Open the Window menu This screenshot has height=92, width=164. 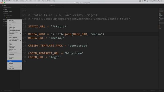pos(49,1)
